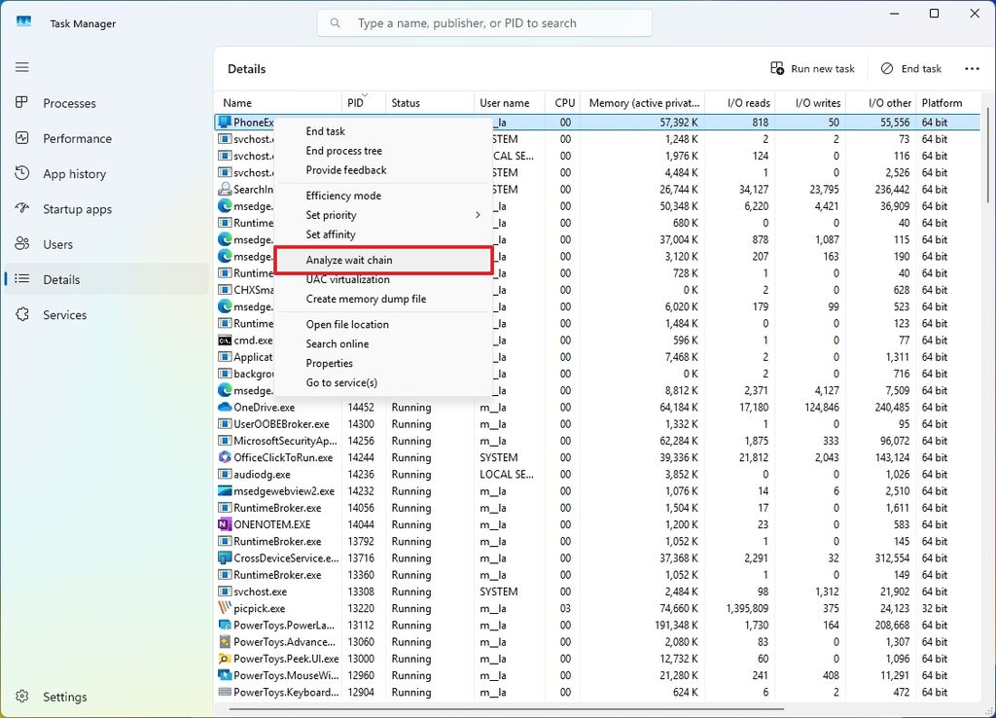Select Set affinity menu entry
This screenshot has height=718, width=996.
[x=383, y=234]
